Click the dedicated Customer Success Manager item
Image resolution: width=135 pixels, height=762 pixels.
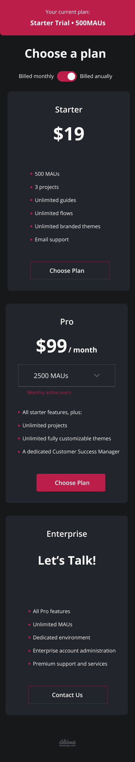pyautogui.click(x=71, y=451)
